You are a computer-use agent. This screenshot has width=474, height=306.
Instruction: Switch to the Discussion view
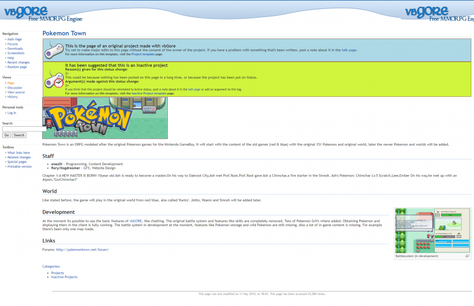coord(15,87)
